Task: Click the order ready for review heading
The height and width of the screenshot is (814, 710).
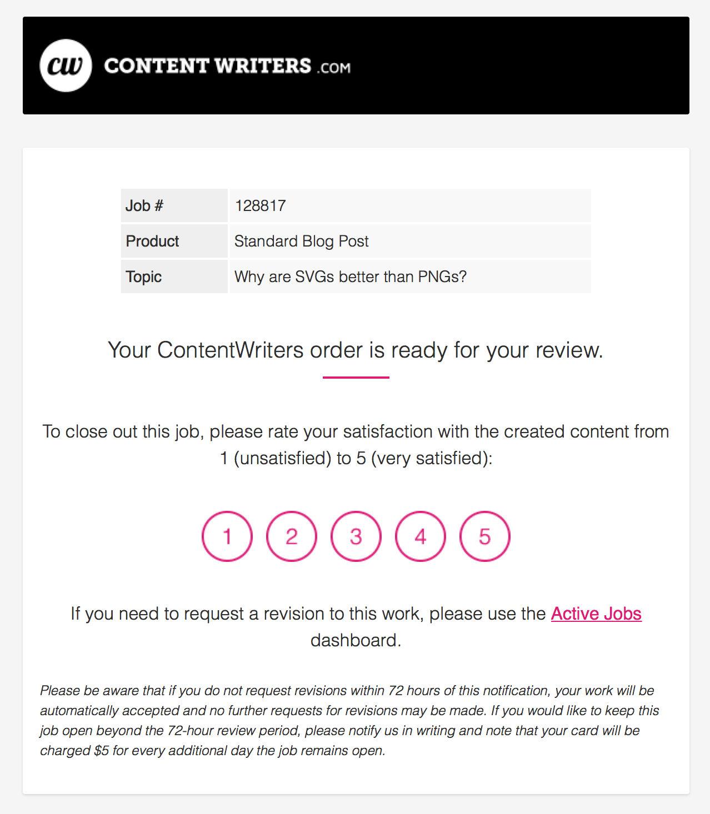Action: click(x=356, y=350)
